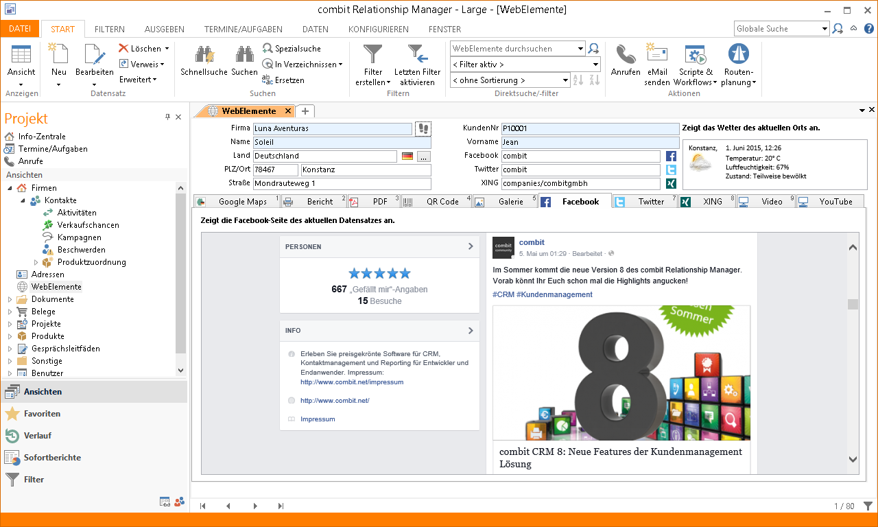
Task: Click into the Straße field
Action: click(x=342, y=184)
